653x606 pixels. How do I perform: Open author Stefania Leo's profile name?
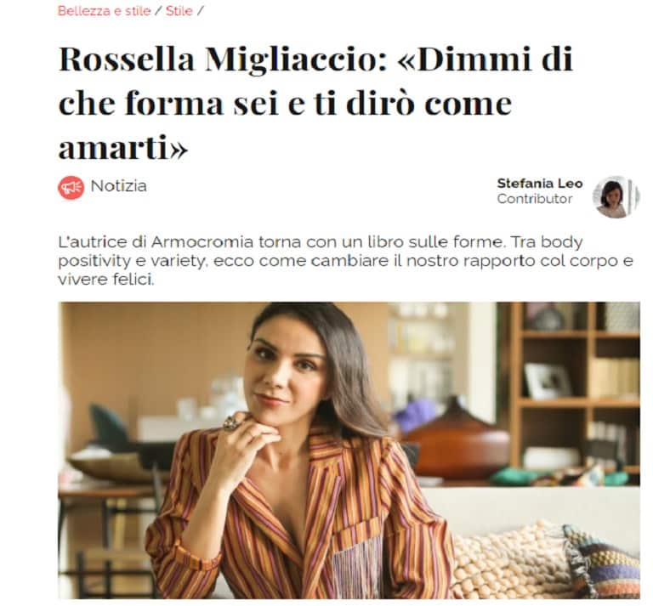coord(540,183)
